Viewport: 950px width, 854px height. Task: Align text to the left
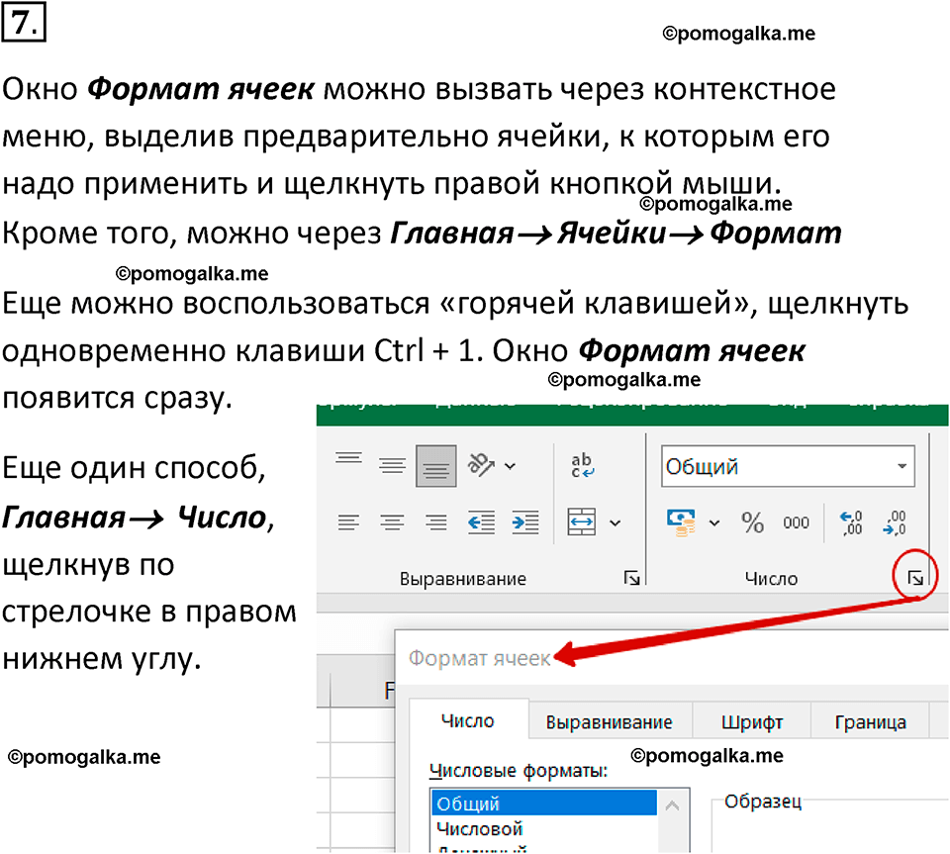pos(349,522)
